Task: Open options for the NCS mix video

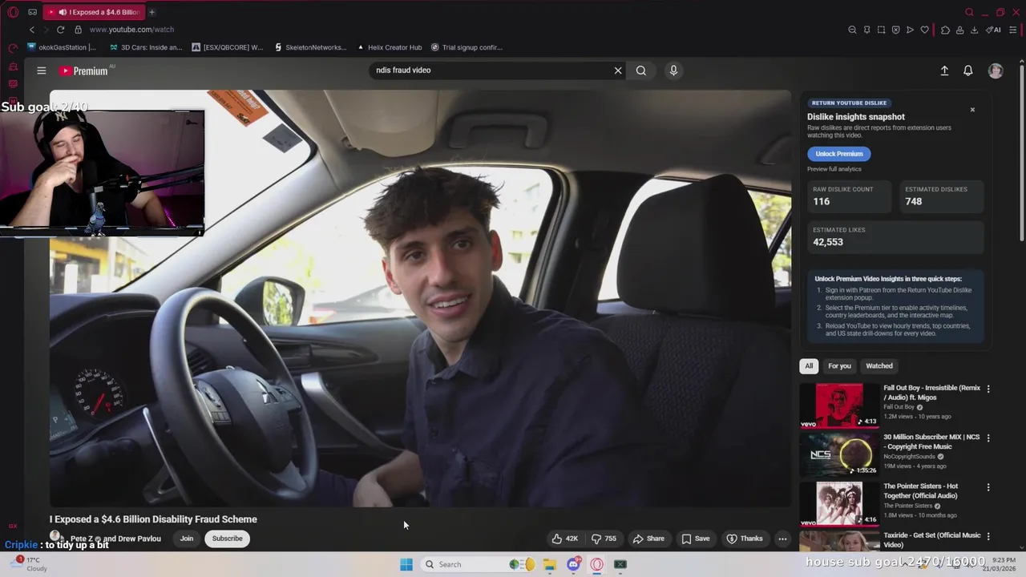Action: [x=988, y=438]
